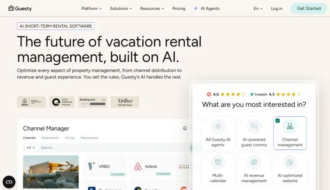The image size is (330, 190).
Task: Expand the Platform menu
Action: [x=92, y=8]
